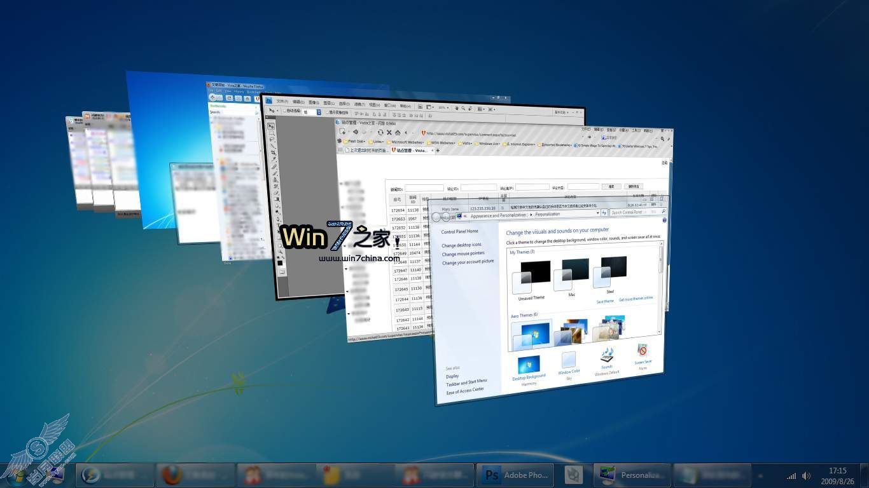Screen dimensions: 869x488
Task: Open the Control Panel address bar dropdown
Action: pos(598,213)
